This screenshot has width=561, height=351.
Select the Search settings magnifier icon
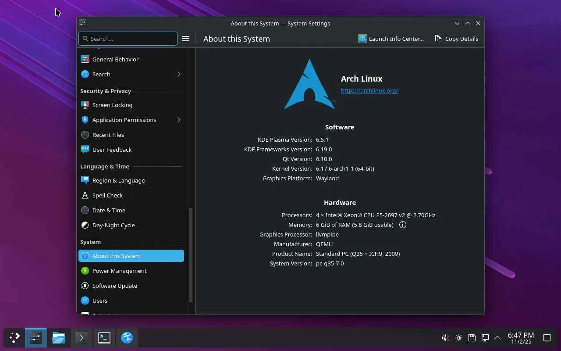coord(85,74)
